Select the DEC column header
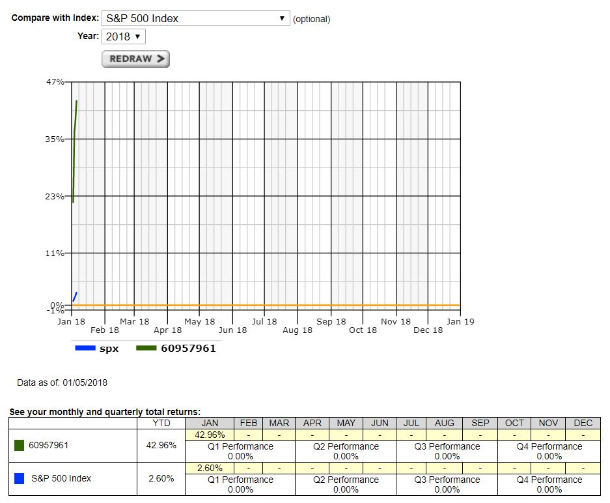 (x=583, y=424)
